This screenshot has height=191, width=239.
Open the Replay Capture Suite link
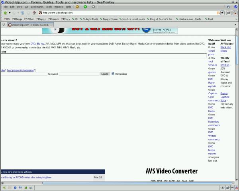[225, 97]
